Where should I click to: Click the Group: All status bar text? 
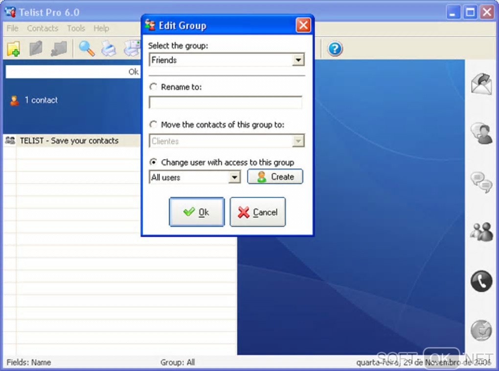(178, 362)
